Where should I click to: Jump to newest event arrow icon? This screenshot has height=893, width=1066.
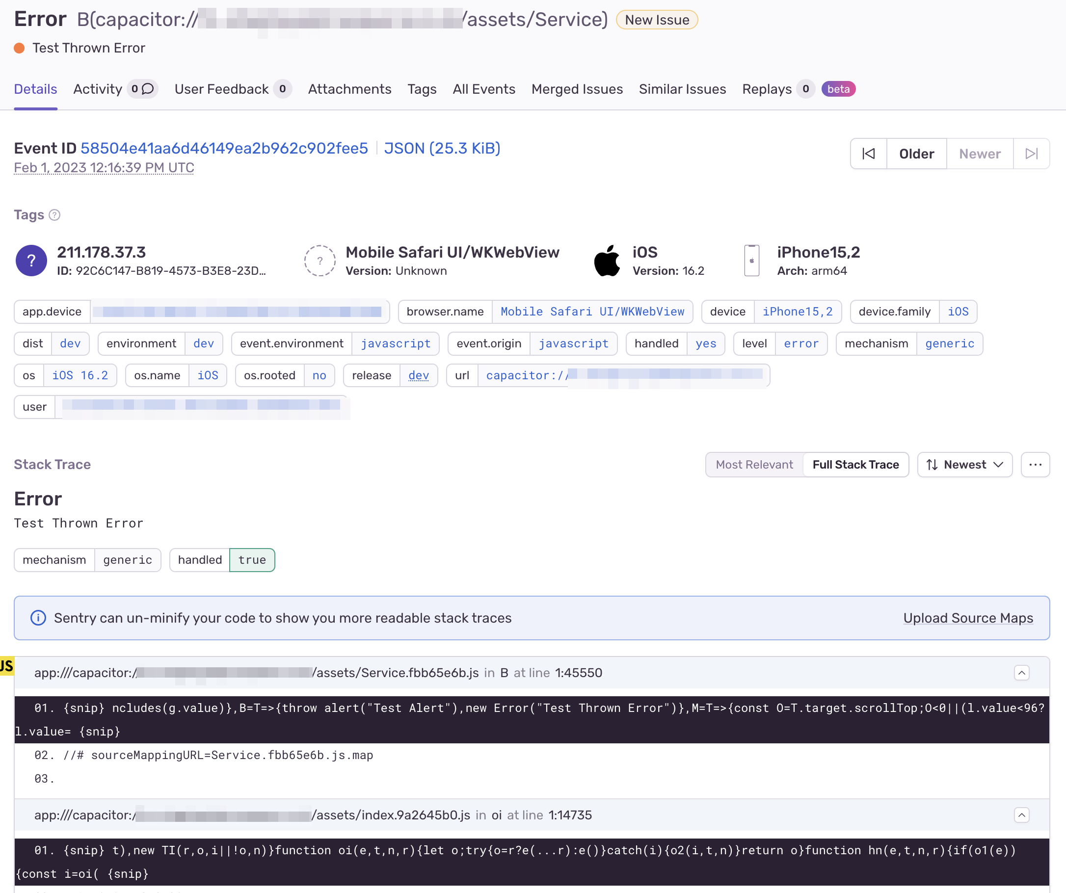(1031, 154)
